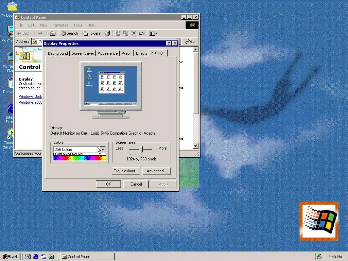
Task: Open the Help menu in Control Panel
Action: (x=91, y=25)
